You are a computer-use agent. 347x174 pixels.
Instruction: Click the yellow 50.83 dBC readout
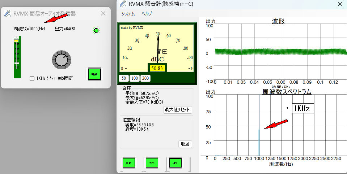(157, 68)
